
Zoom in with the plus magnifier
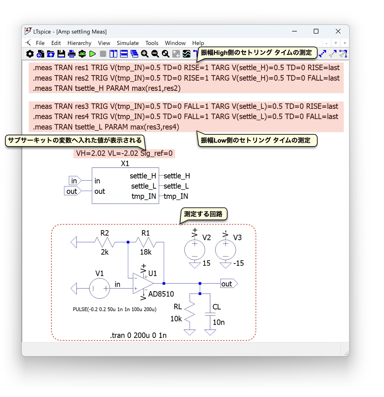point(145,54)
